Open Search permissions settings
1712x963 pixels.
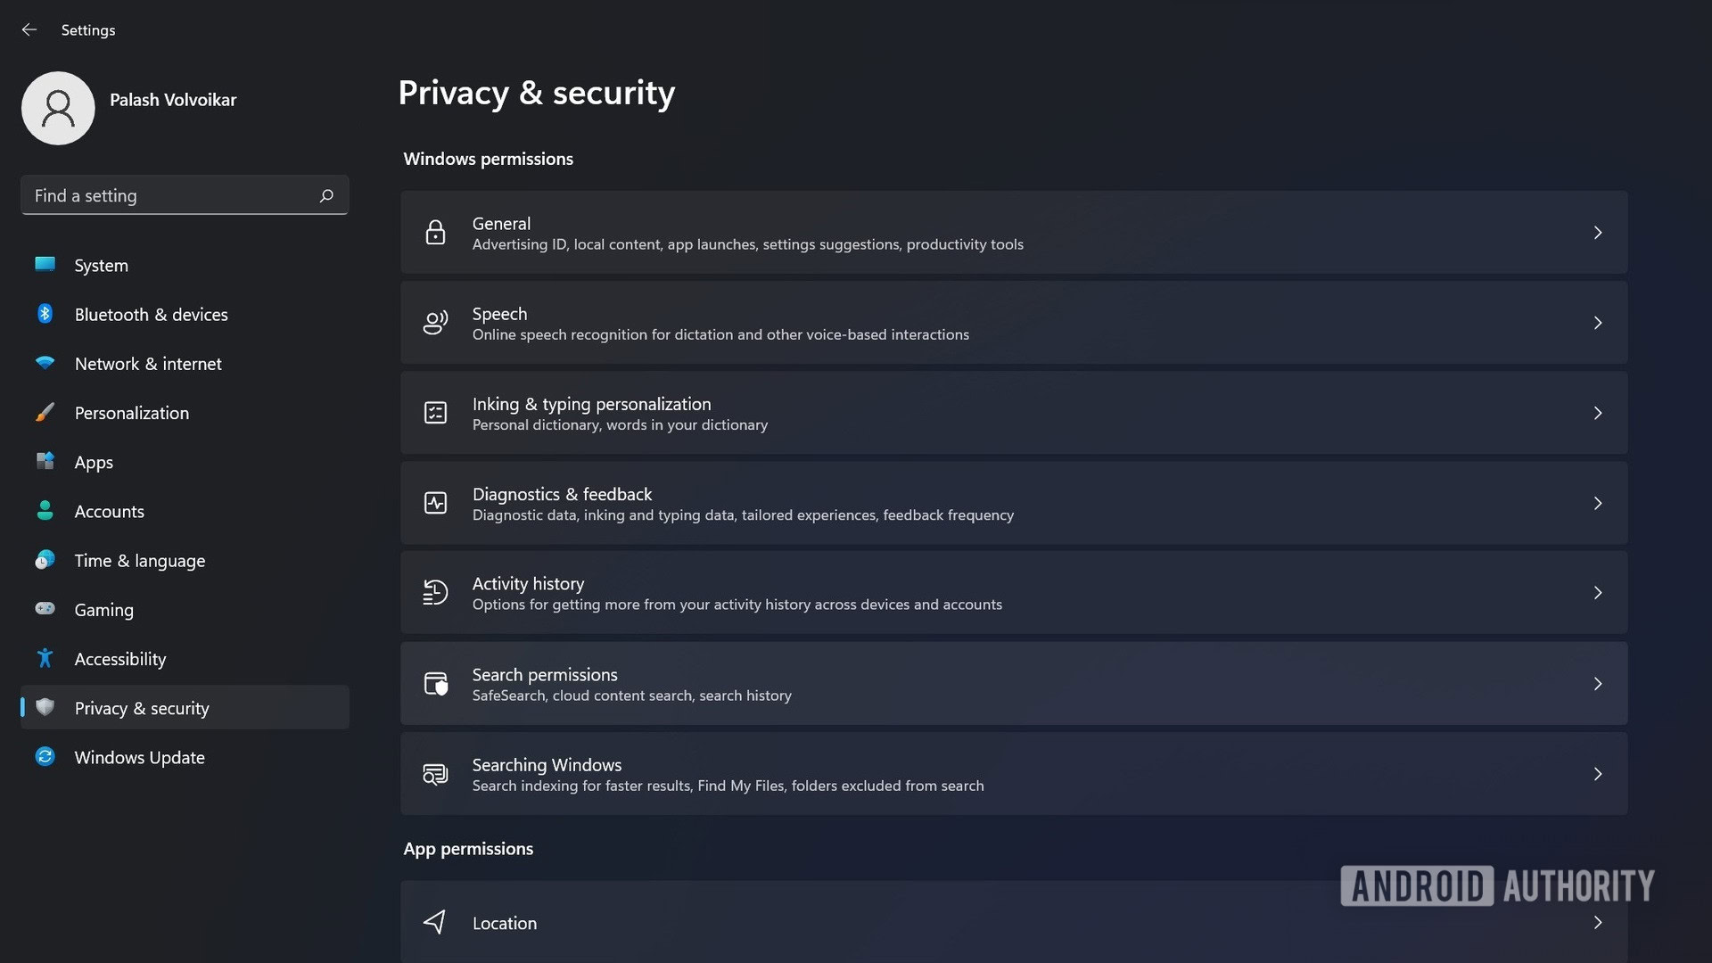click(1014, 683)
